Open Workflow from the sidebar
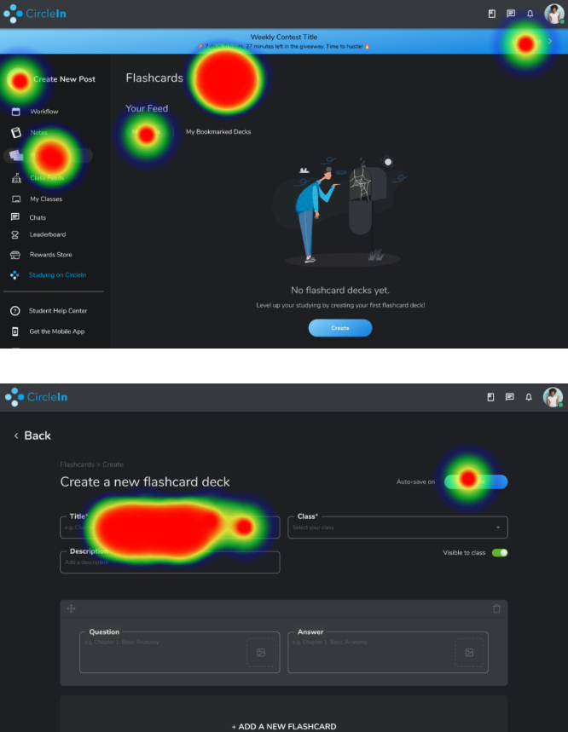This screenshot has height=732, width=568. pos(43,112)
